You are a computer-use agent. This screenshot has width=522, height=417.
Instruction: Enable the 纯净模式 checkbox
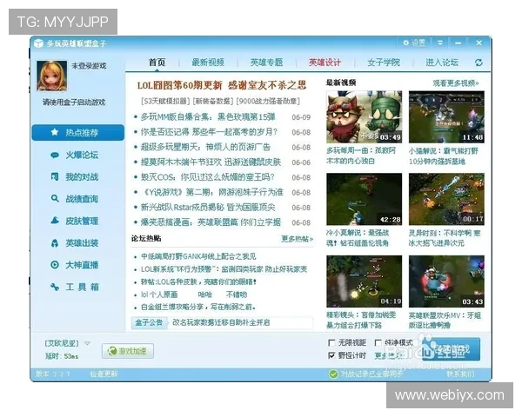click(378, 342)
